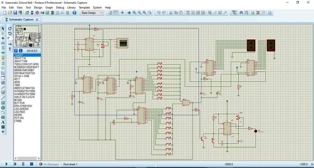Toggle the wire autorouter button
314x168 pixels.
tap(234, 13)
